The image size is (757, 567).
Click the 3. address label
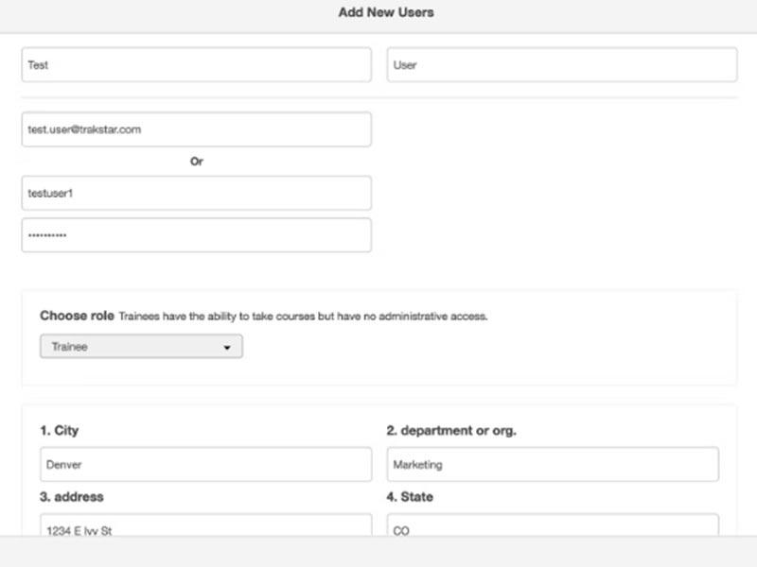(72, 497)
